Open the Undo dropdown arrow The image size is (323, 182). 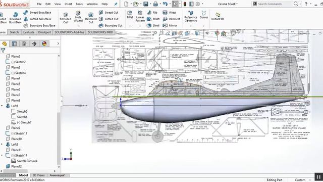[x=170, y=4]
